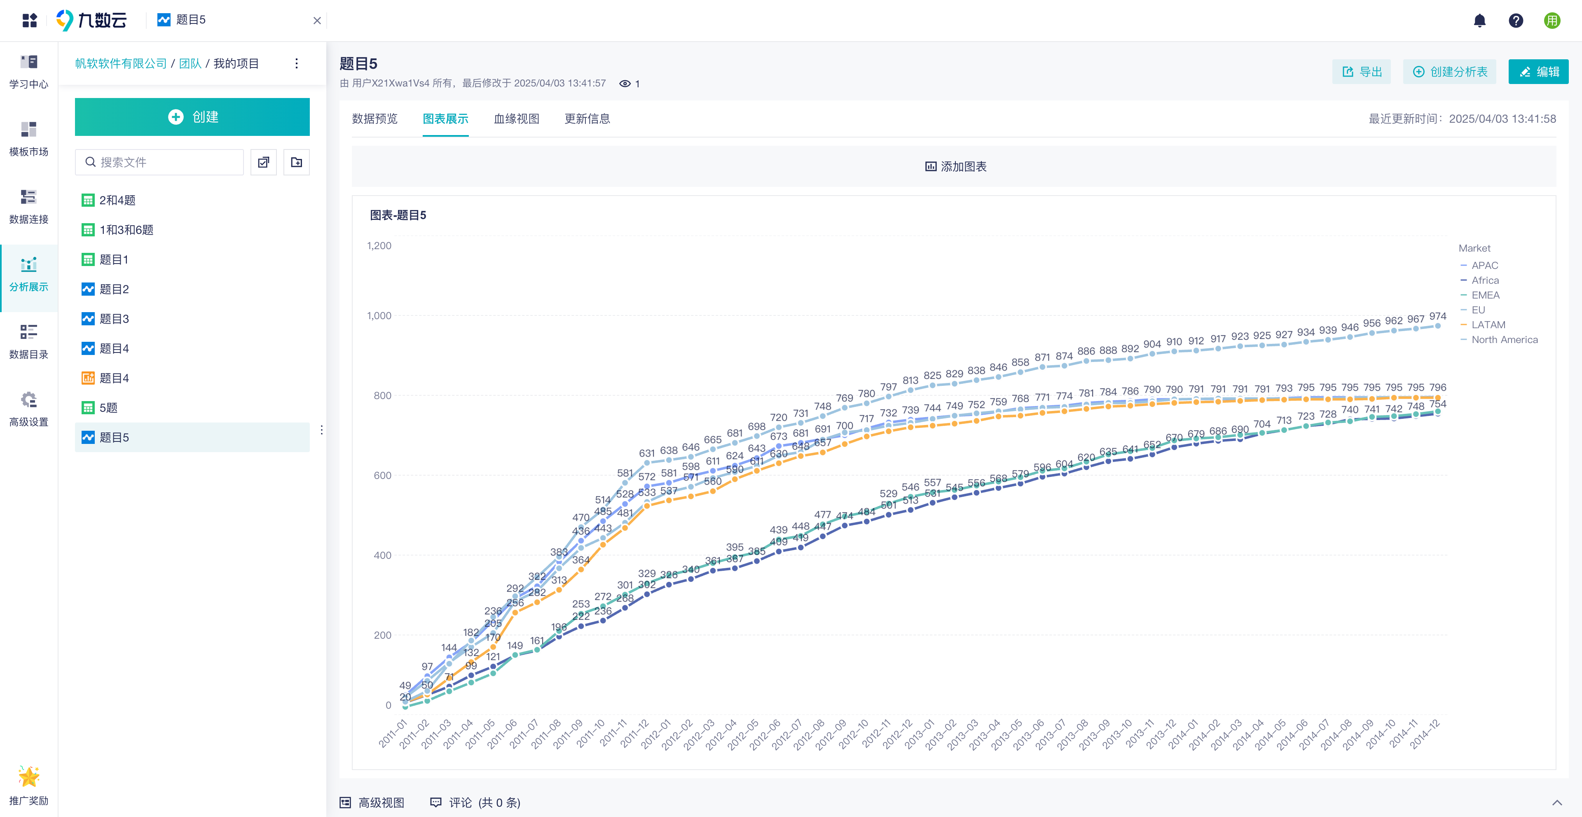Close the 题目5 tab
Viewport: 1582px width, 817px height.
[317, 20]
